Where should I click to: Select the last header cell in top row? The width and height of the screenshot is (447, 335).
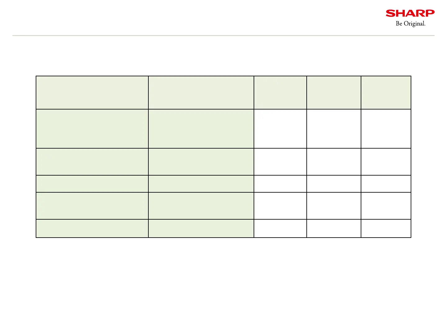click(386, 92)
